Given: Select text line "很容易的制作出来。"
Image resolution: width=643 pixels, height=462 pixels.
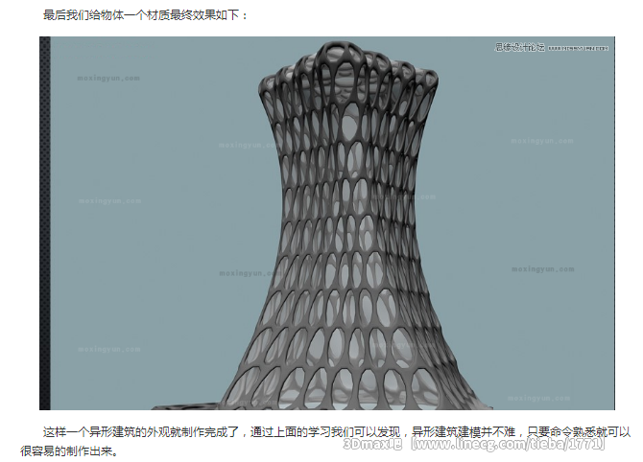Looking at the screenshot, I should click(x=69, y=451).
